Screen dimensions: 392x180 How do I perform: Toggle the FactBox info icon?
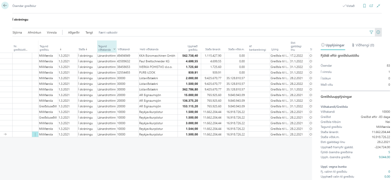(x=378, y=32)
